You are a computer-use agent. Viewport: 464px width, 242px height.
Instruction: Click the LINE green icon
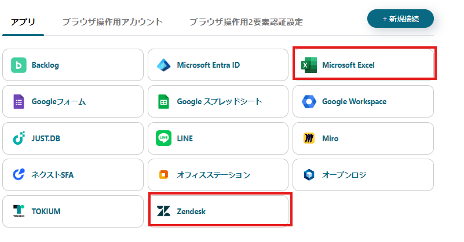[164, 138]
